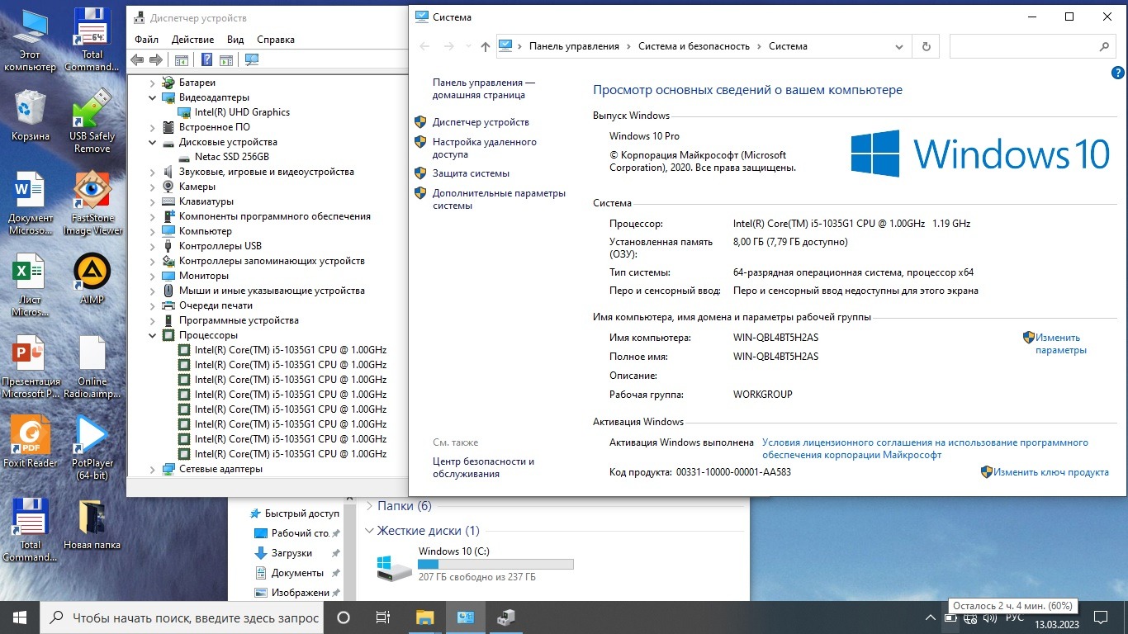This screenshot has width=1128, height=634.
Task: Click Up arrow in Система navigation bar
Action: coord(485,47)
